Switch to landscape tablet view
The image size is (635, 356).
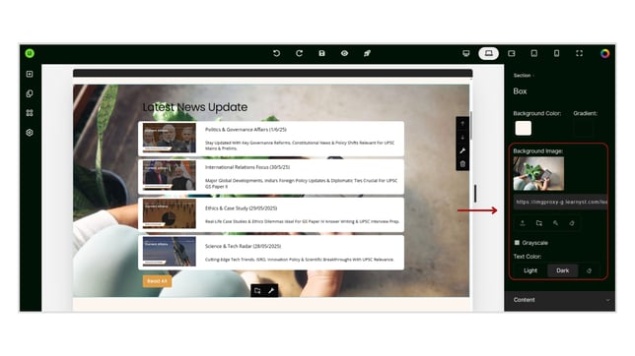tap(512, 53)
